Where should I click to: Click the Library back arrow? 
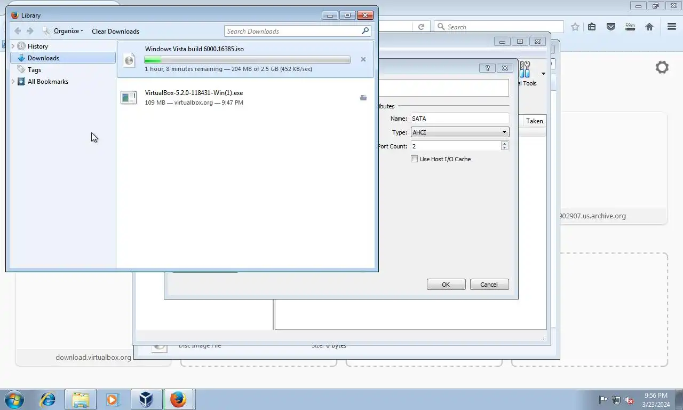coord(18,31)
